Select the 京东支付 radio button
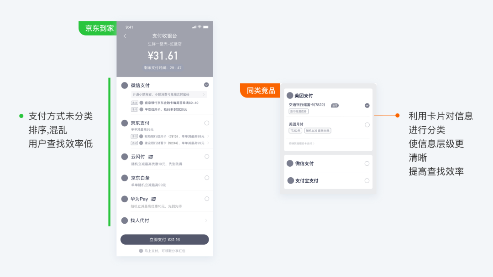 (x=207, y=123)
